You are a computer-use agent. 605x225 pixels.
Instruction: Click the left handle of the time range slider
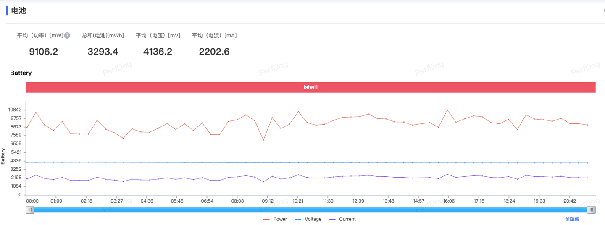(30, 210)
